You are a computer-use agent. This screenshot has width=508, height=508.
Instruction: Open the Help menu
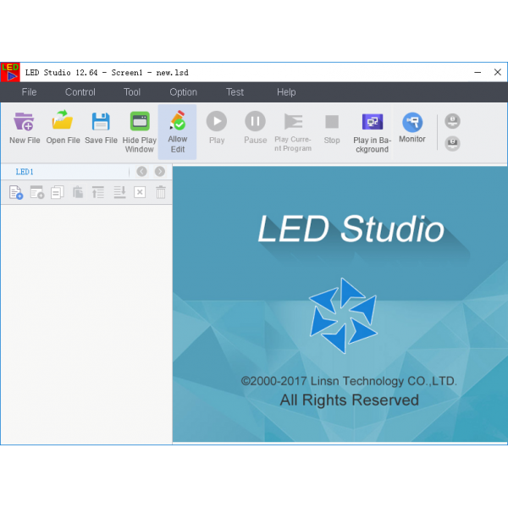286,92
